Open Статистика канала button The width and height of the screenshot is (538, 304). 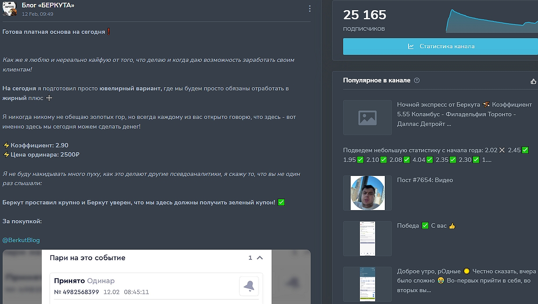tap(440, 46)
